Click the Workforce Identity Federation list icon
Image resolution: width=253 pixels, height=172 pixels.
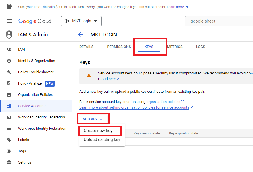point(9,129)
